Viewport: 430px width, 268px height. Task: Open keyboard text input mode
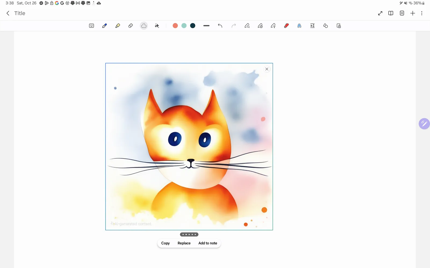pos(91,26)
